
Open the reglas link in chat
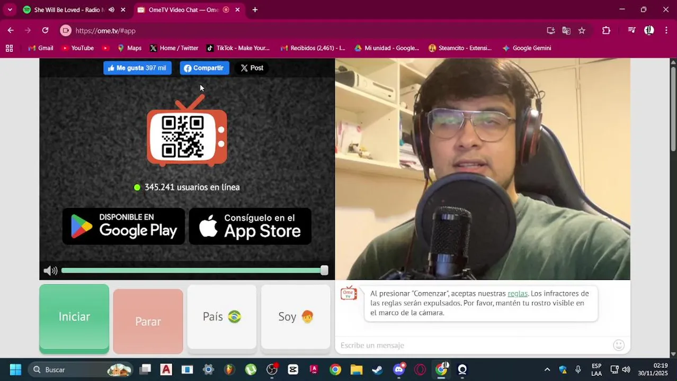click(x=518, y=294)
